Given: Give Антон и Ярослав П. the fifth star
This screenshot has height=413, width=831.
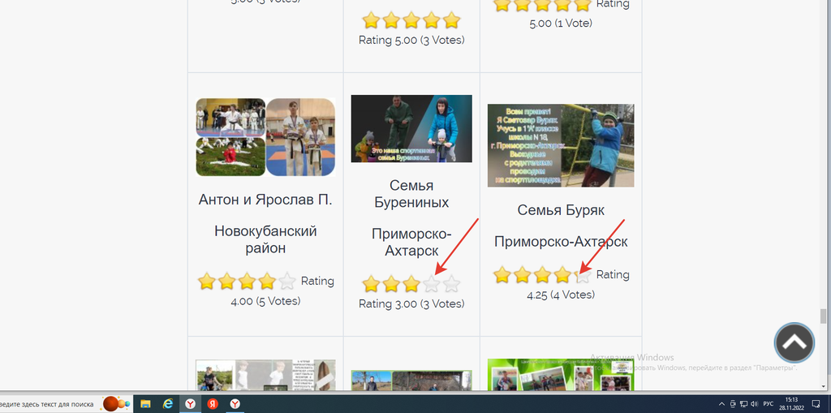Looking at the screenshot, I should pos(286,281).
